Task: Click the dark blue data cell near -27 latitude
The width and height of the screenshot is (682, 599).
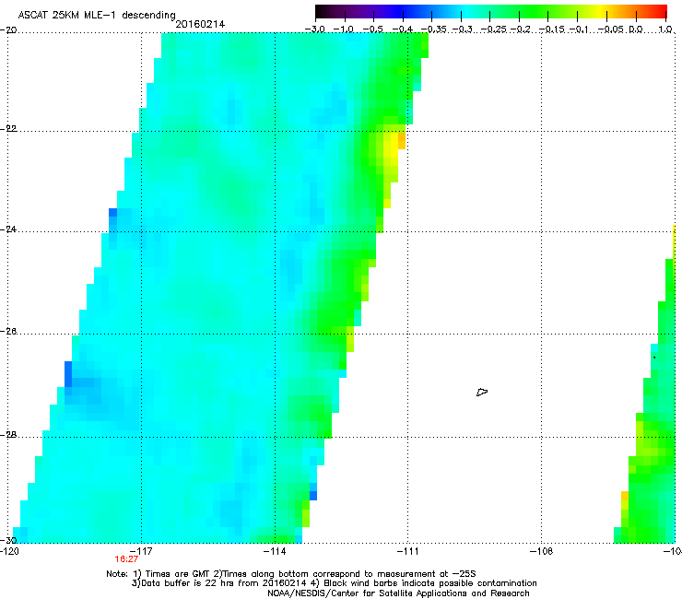Action: pos(68,374)
